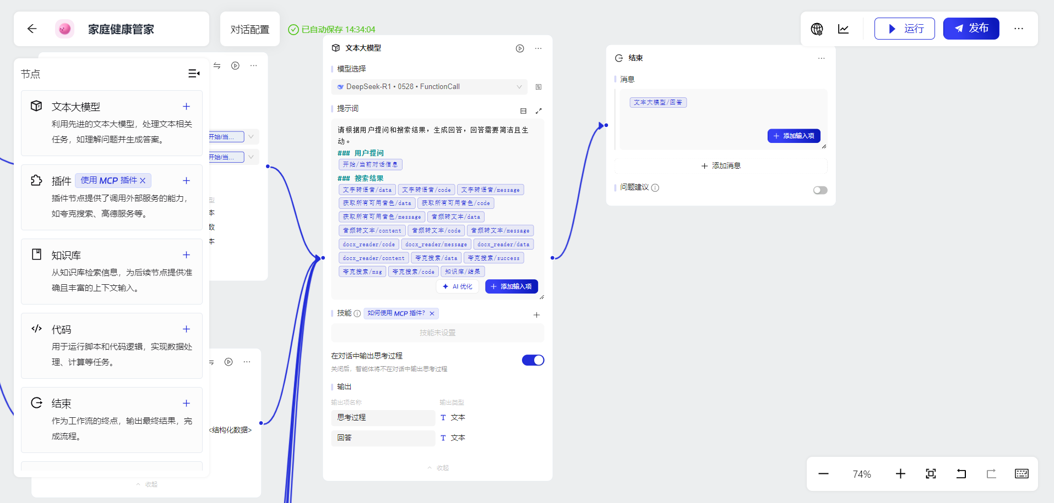Fit the canvas to view
The height and width of the screenshot is (503, 1054).
(x=931, y=474)
